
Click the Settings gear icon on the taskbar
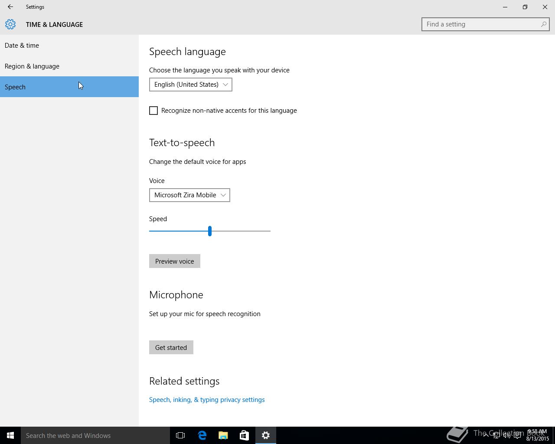(x=266, y=435)
